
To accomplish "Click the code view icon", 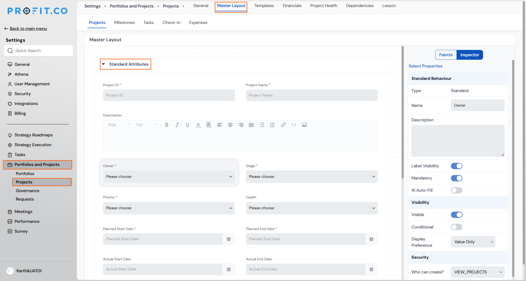I will (294, 125).
